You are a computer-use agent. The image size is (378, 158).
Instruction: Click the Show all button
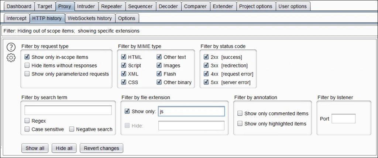pyautogui.click(x=35, y=148)
